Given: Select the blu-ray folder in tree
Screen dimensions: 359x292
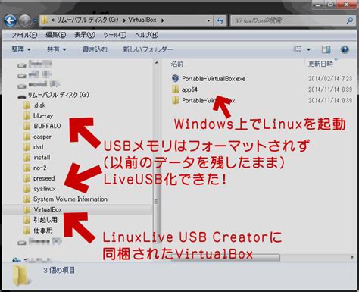Looking at the screenshot, I should click(x=43, y=116).
